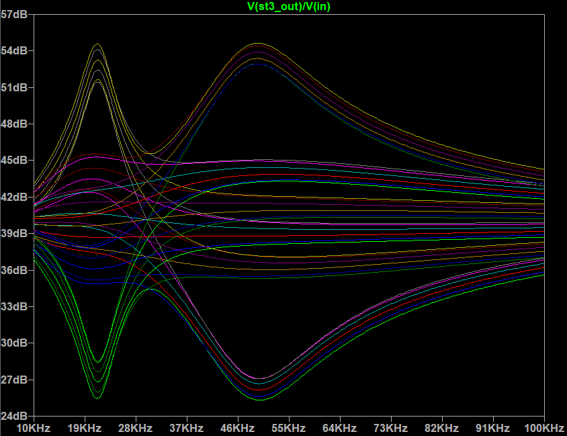Click the 46KHz horizontal axis label

(238, 428)
